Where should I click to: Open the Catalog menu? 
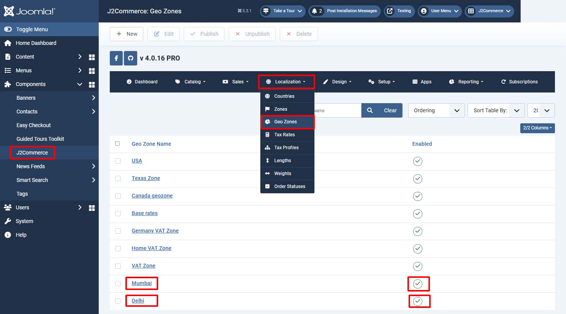pyautogui.click(x=190, y=82)
